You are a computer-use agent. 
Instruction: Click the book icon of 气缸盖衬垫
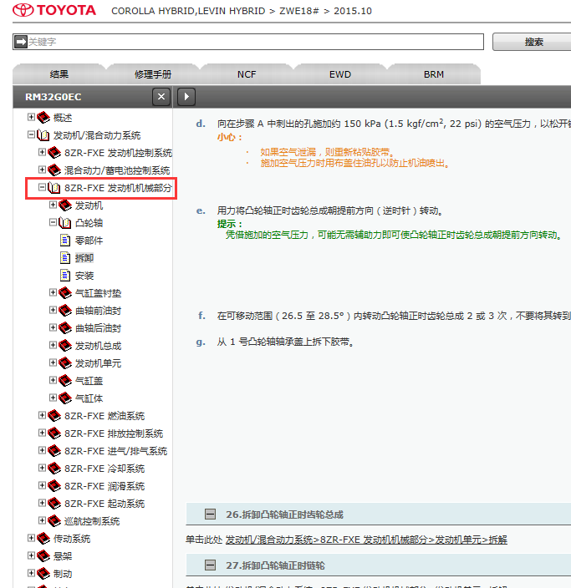point(65,293)
